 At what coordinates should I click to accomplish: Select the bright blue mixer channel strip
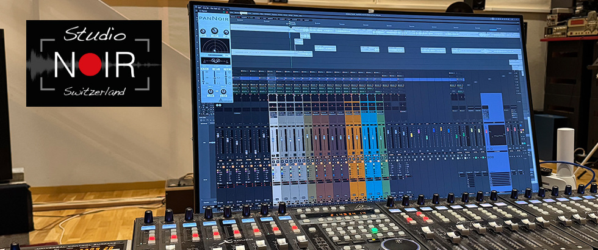coord(368,152)
